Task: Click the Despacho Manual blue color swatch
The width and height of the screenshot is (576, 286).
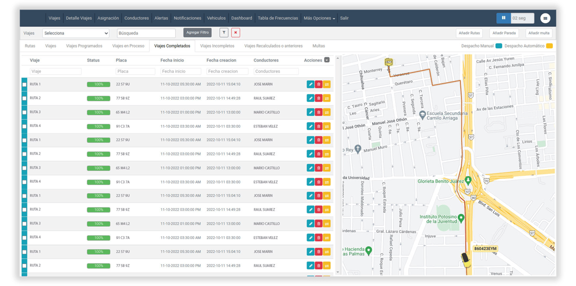Action: (x=498, y=46)
